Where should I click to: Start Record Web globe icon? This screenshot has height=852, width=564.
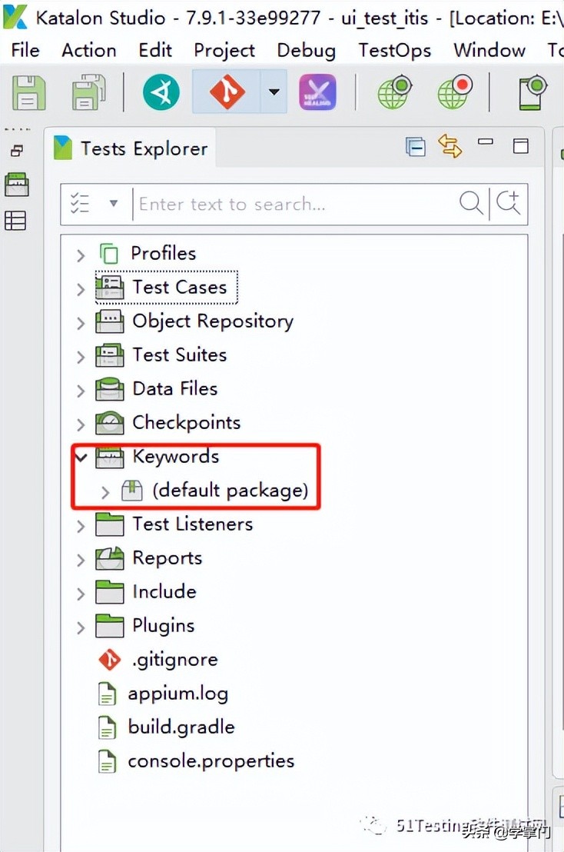point(455,93)
